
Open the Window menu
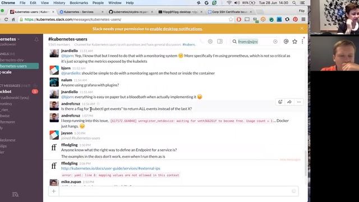tap(114, 3)
